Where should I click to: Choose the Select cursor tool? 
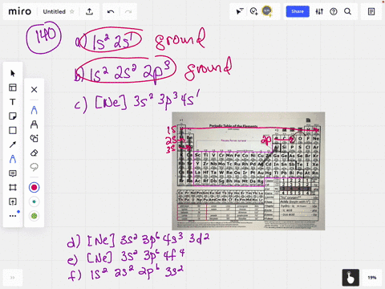tap(13, 73)
